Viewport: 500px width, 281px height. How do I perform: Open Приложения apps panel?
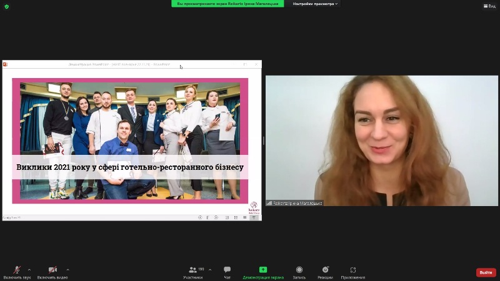[x=353, y=272]
